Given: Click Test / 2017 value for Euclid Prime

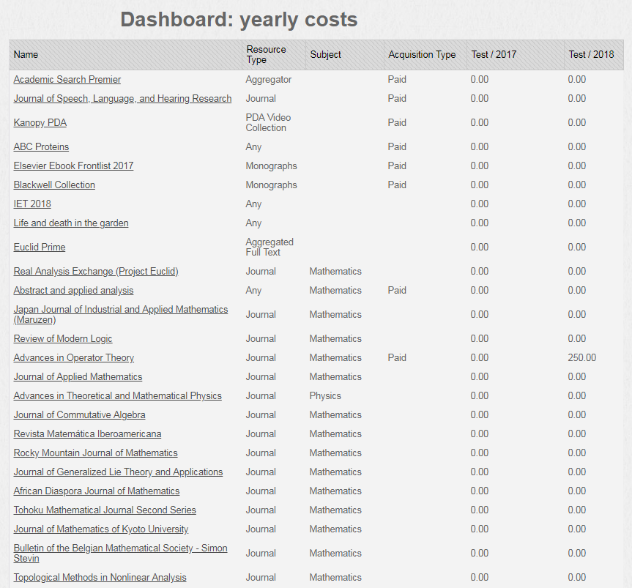Looking at the screenshot, I should click(x=479, y=247).
